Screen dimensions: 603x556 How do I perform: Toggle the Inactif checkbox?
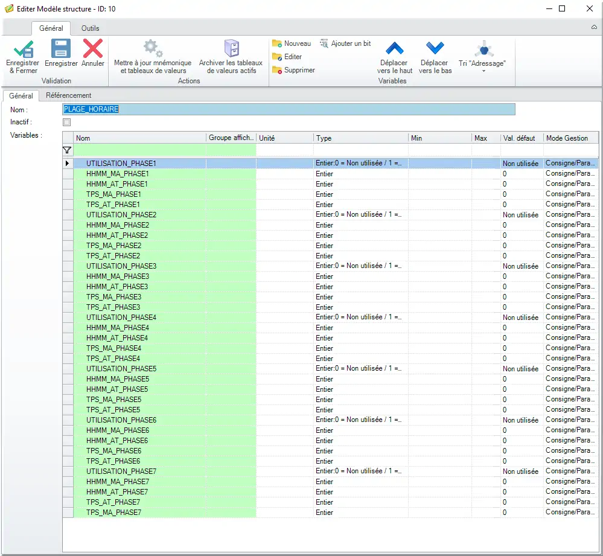[67, 123]
